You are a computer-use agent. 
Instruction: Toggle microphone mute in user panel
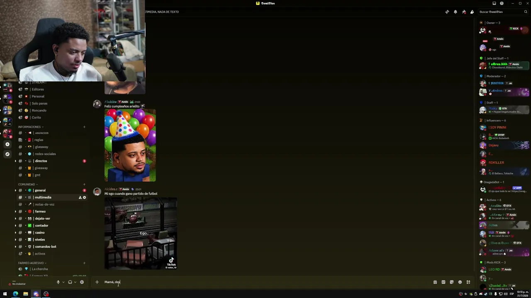pos(58,282)
